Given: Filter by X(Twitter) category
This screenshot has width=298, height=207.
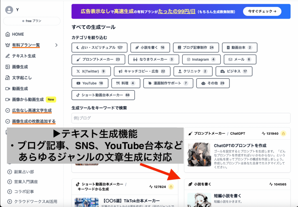Looking at the screenshot, I should click(x=91, y=71).
